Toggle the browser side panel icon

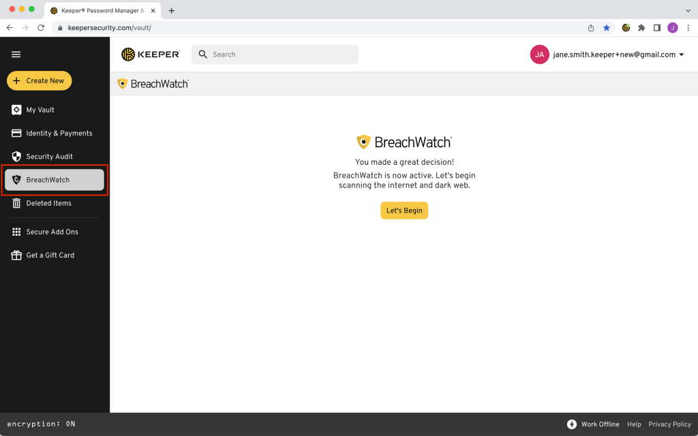tap(657, 27)
